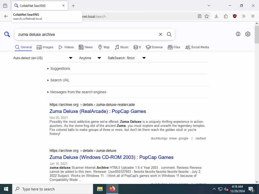
Task: Open Firefox downloads panel
Action: coord(217,16)
